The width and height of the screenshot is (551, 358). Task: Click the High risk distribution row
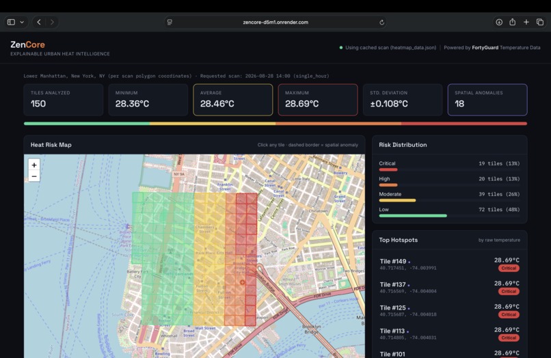[449, 182]
